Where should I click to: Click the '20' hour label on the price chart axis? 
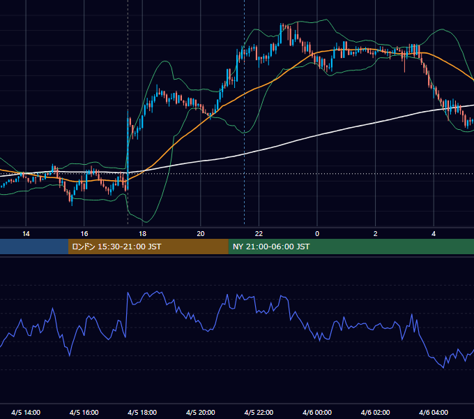pyautogui.click(x=201, y=234)
